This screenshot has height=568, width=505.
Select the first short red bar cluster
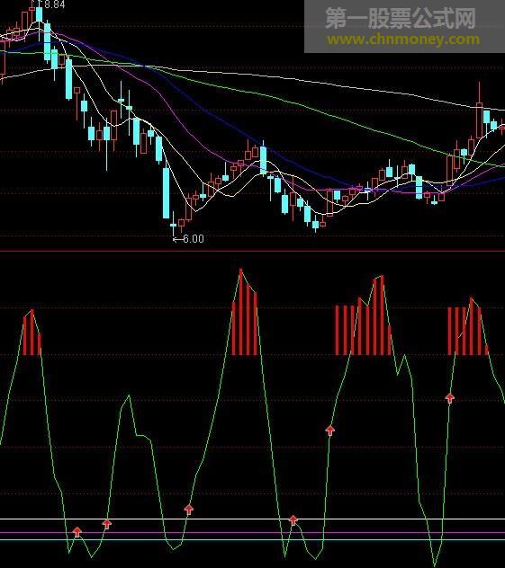32,333
